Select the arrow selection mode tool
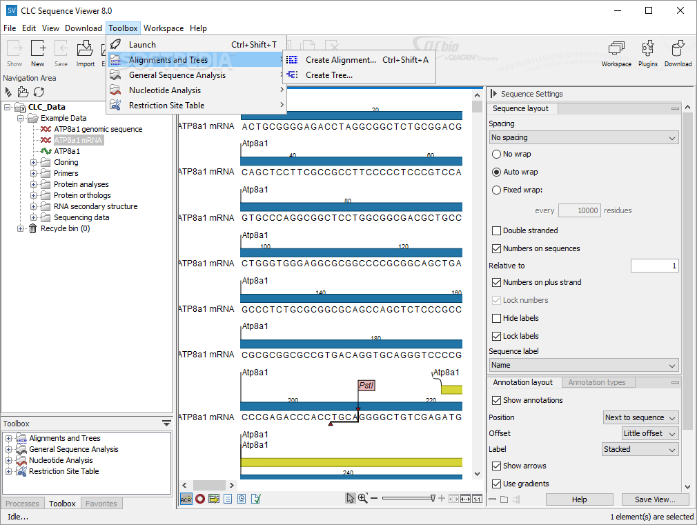Viewport: 697px width, 525px height. click(351, 498)
